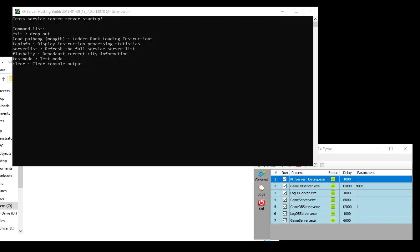
Task: Open the Logs panel
Action: (x=261, y=190)
